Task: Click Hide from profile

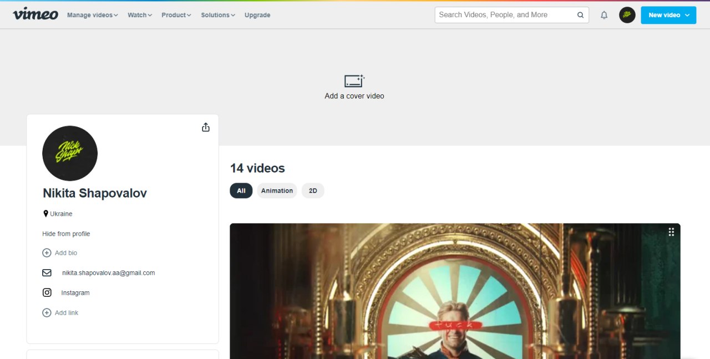Action: point(66,234)
